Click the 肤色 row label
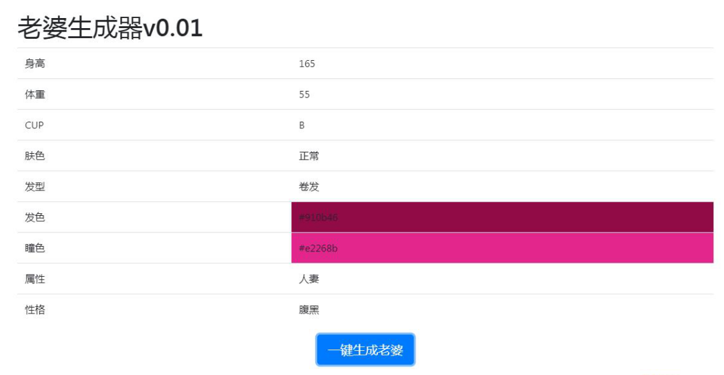 pyautogui.click(x=35, y=156)
